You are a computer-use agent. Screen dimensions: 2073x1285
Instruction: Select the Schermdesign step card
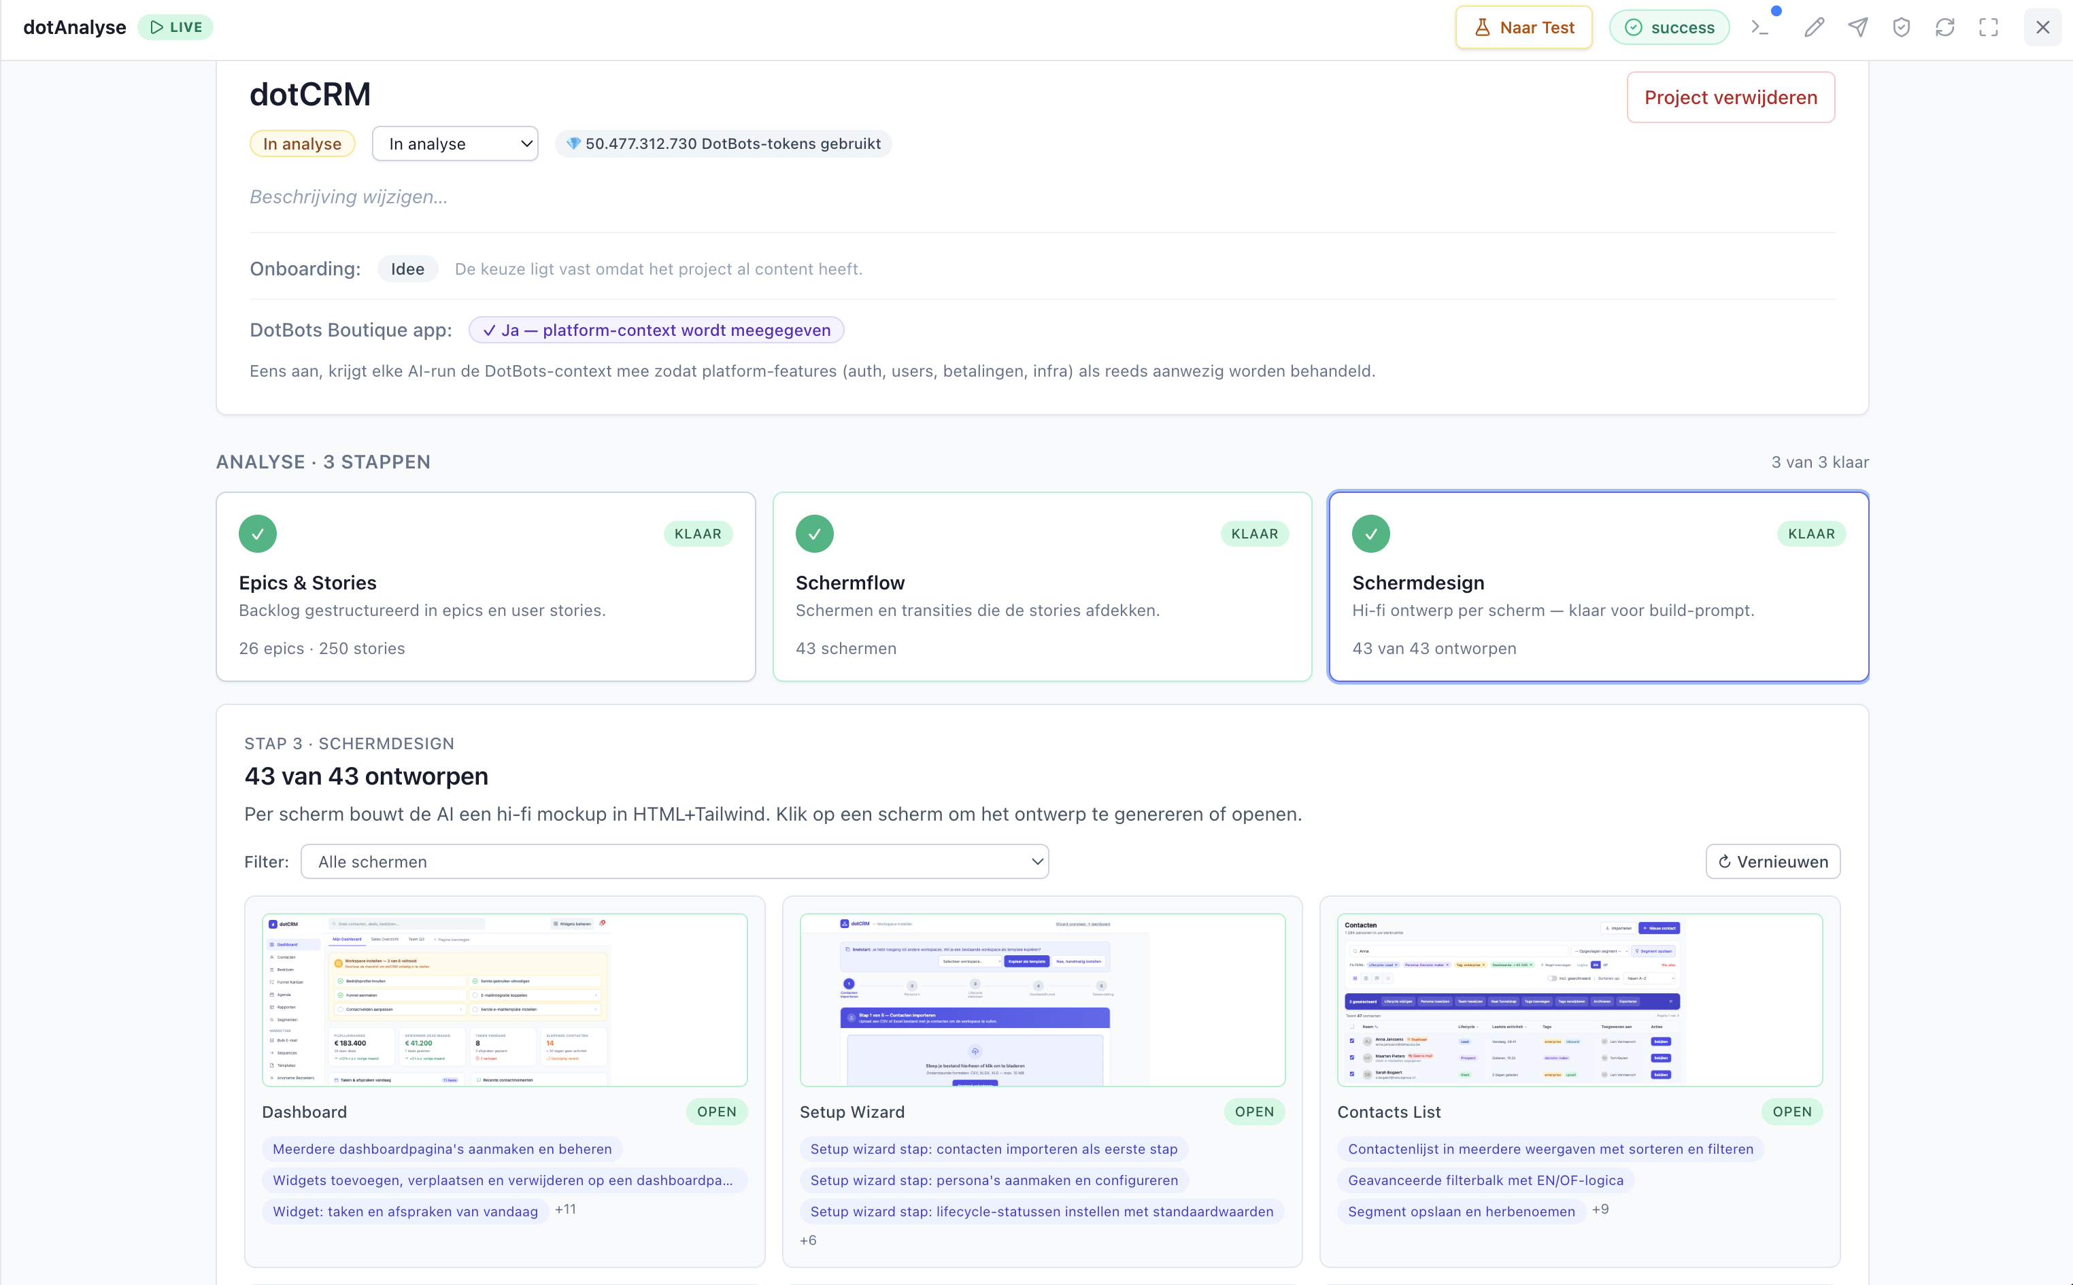1598,586
